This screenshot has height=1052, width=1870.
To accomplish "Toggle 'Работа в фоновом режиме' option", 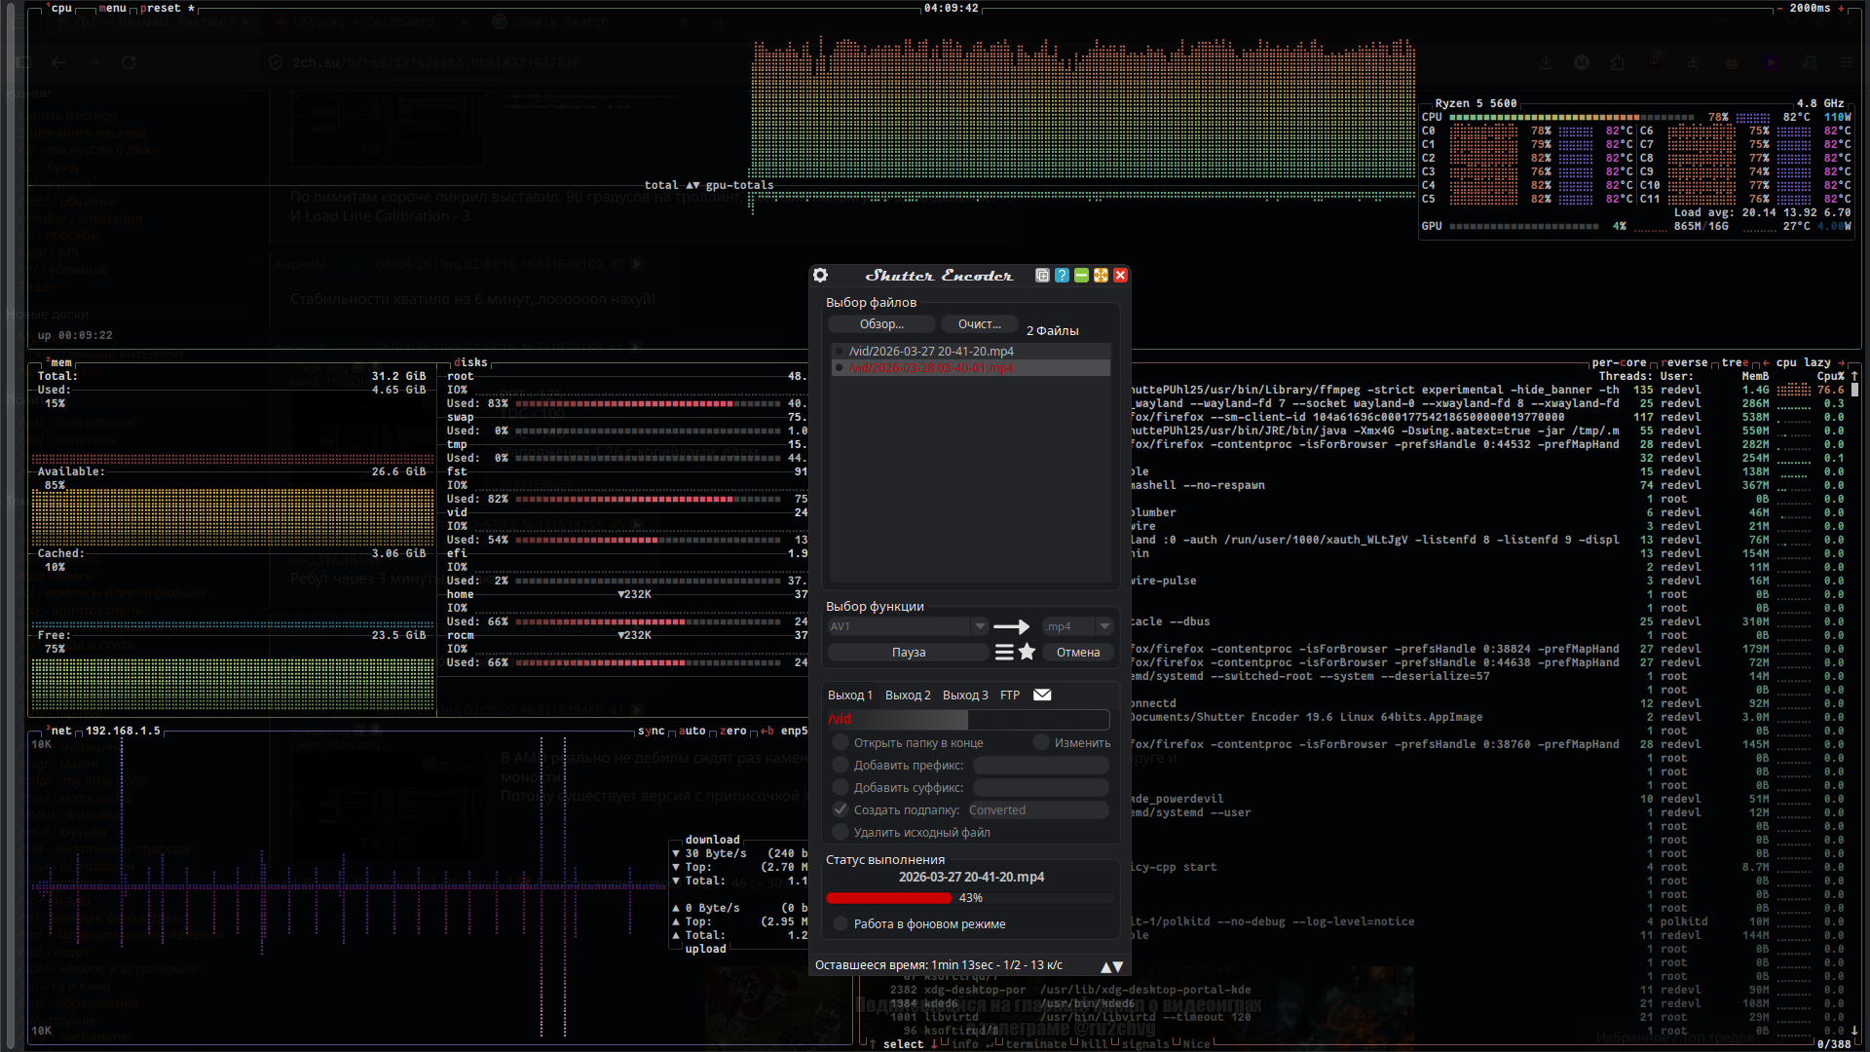I will point(841,923).
